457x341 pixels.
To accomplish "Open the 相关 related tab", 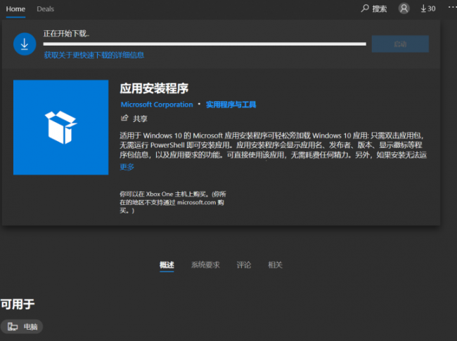I will pyautogui.click(x=275, y=265).
